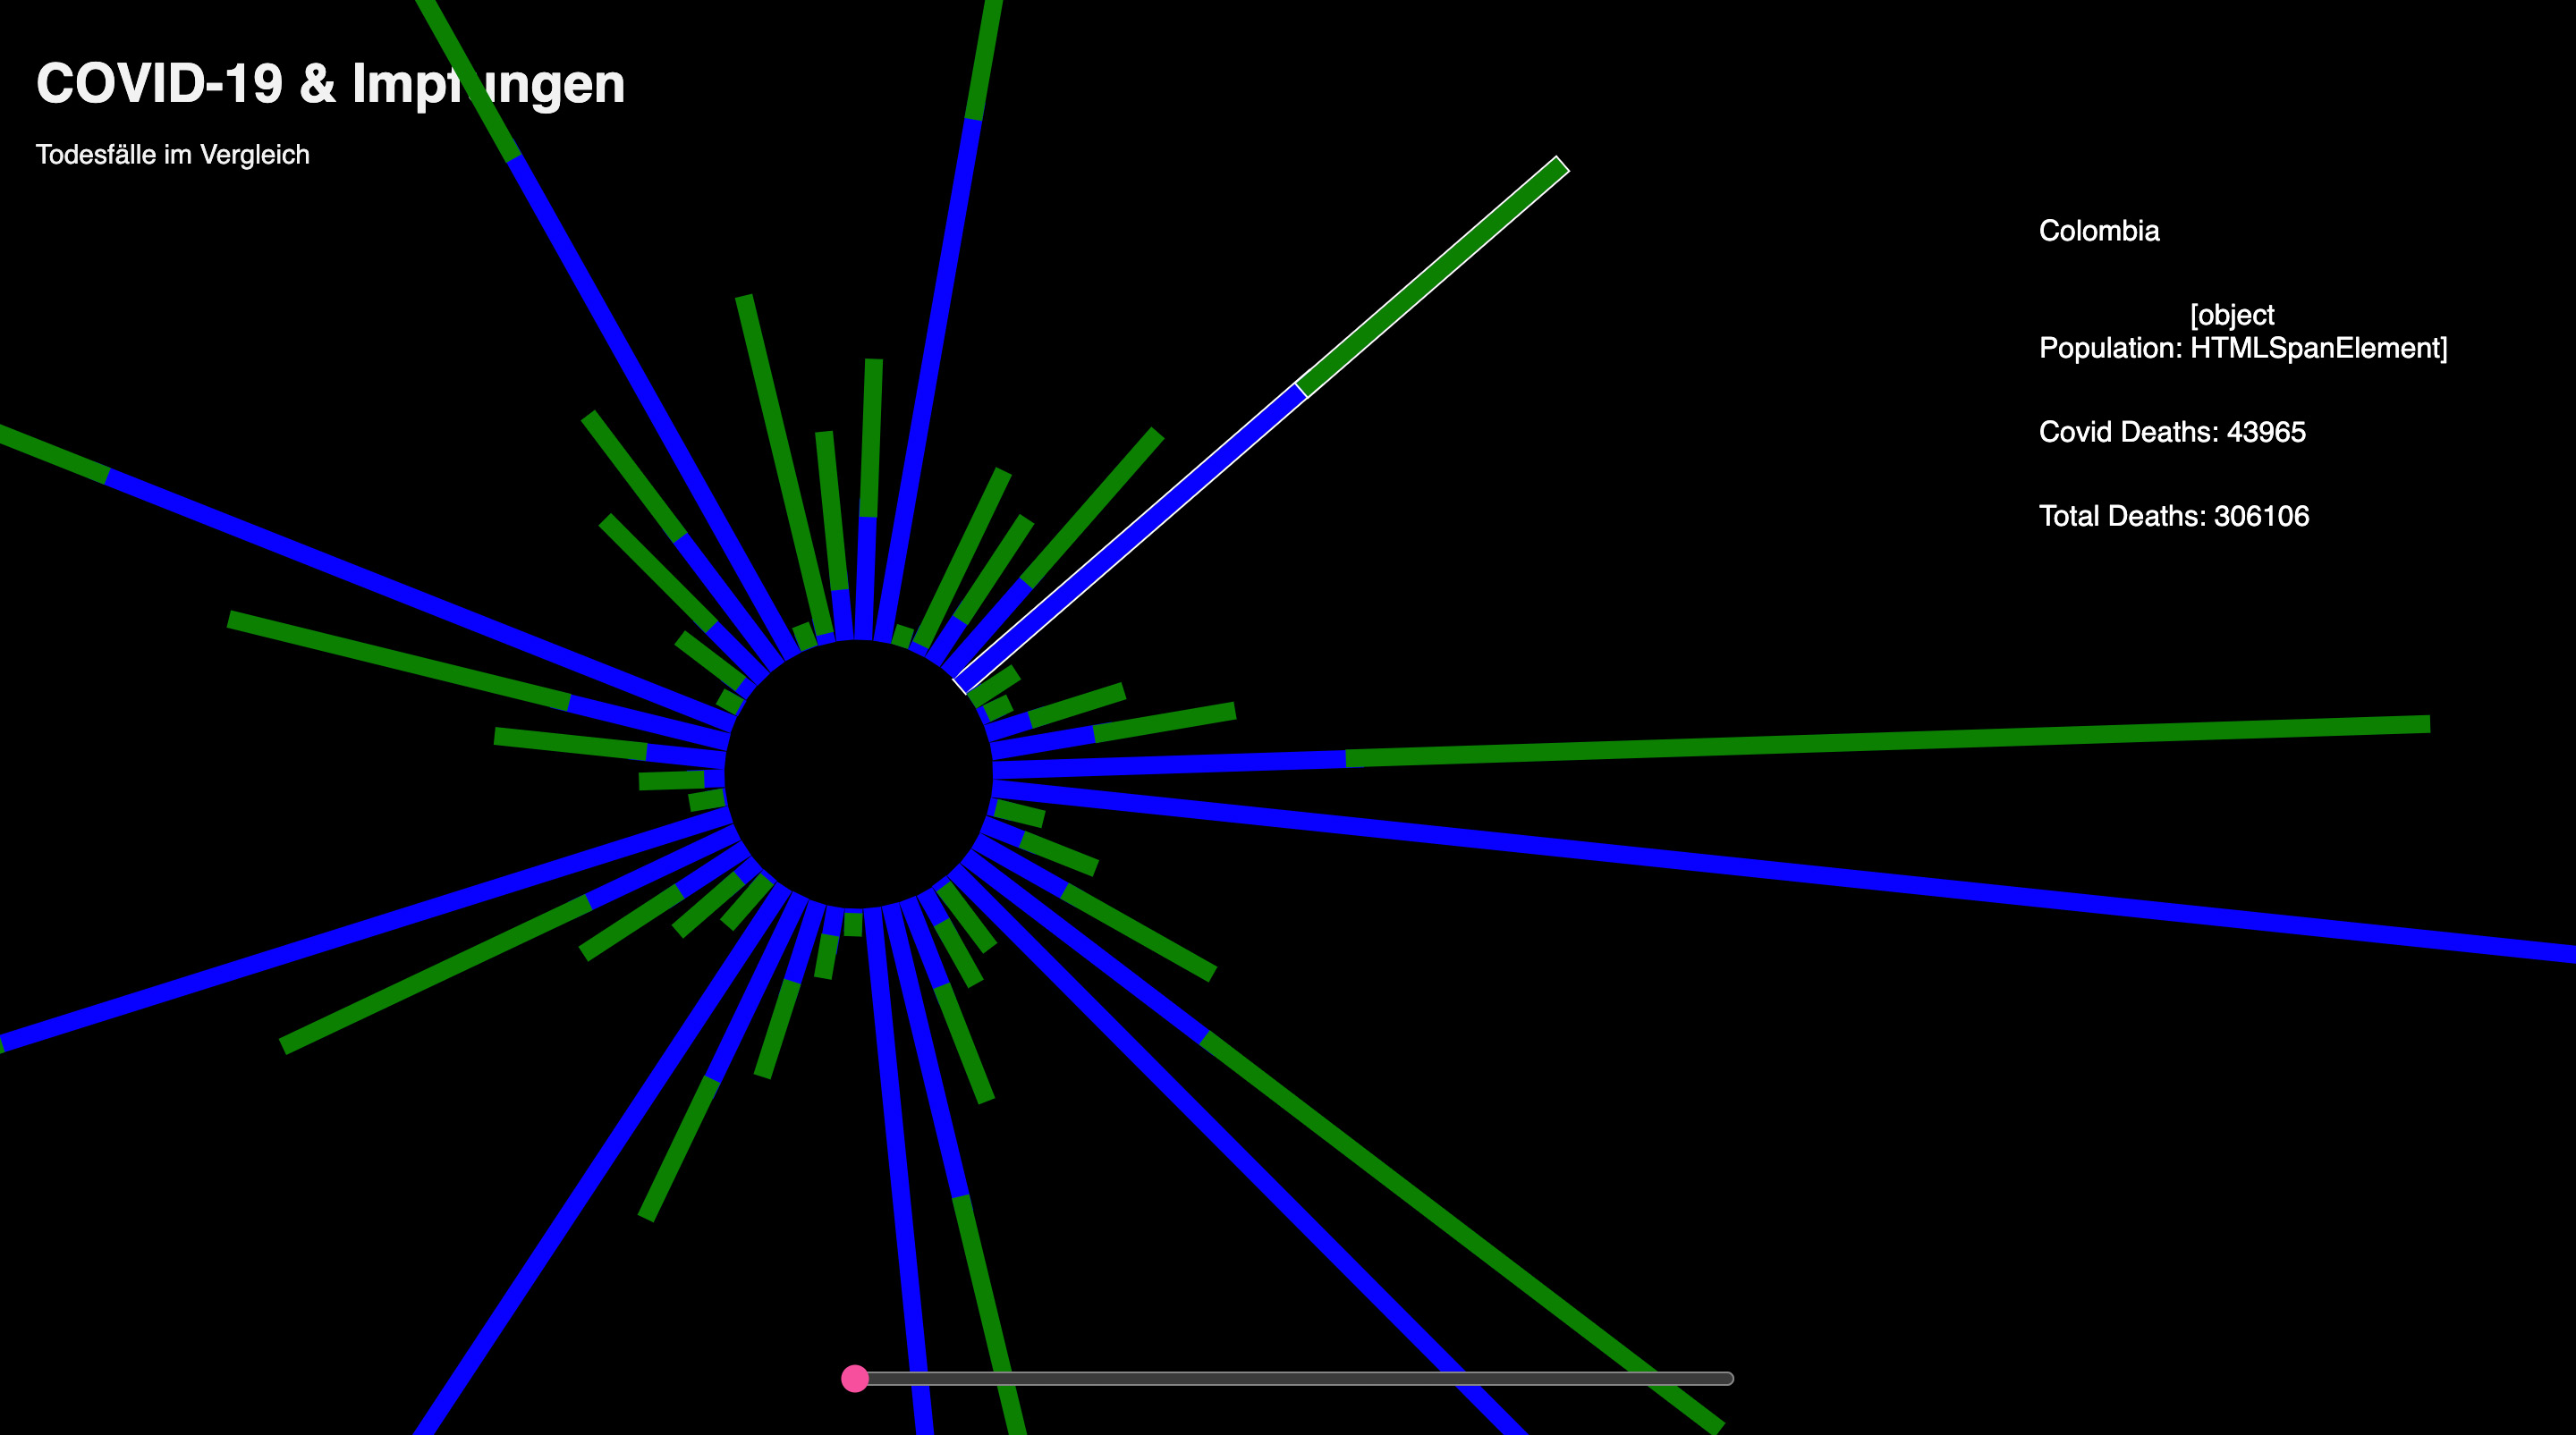
Task: Click the long blue bar pointing to the upper-left edge
Action: 420,600
